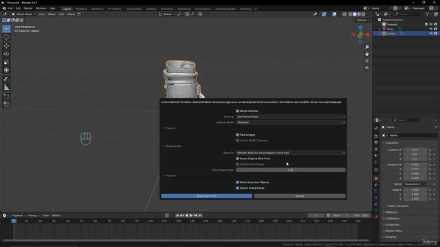440x247 pixels.
Task: Open timeline Playback menu
Action: click(19, 215)
